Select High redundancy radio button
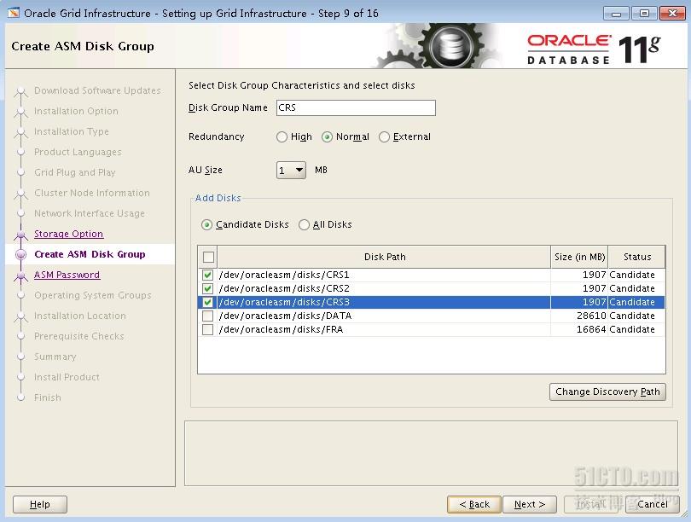The image size is (691, 522). point(282,137)
